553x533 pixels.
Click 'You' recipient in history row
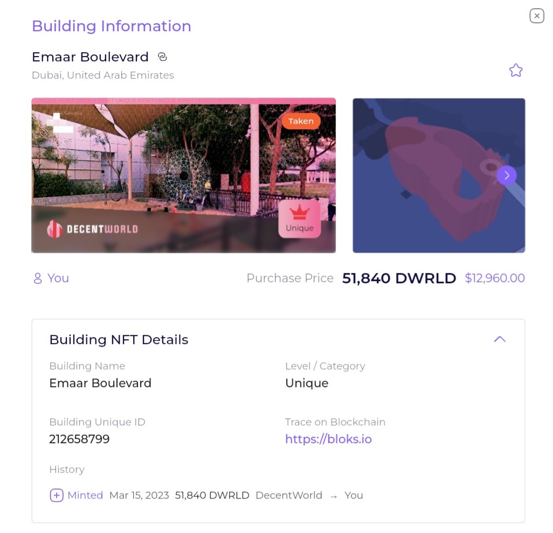coord(354,495)
